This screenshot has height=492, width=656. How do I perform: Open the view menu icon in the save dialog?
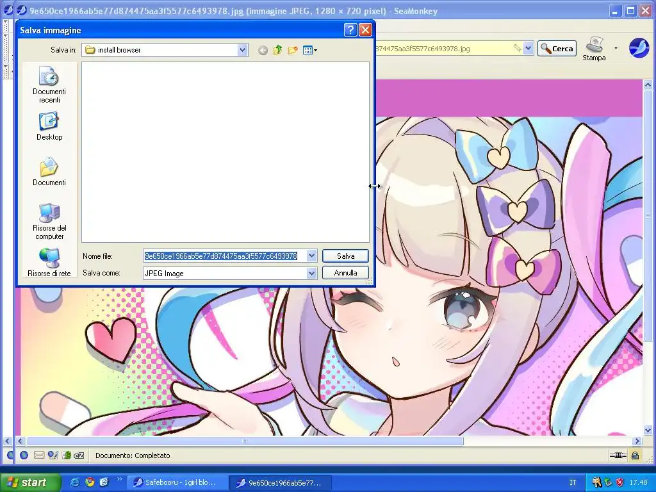pos(309,50)
